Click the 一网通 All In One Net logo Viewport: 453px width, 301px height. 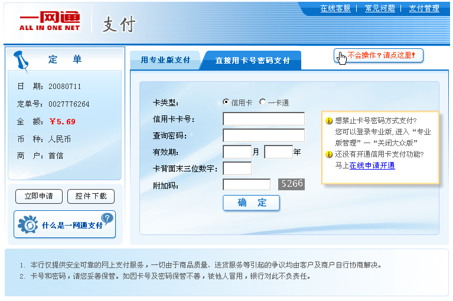50,21
